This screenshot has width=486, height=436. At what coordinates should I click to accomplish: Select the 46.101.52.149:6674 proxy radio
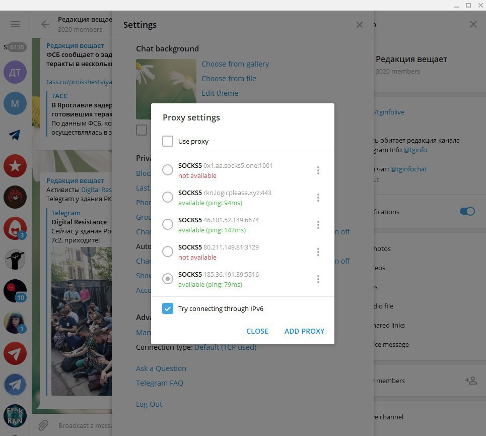click(x=168, y=224)
